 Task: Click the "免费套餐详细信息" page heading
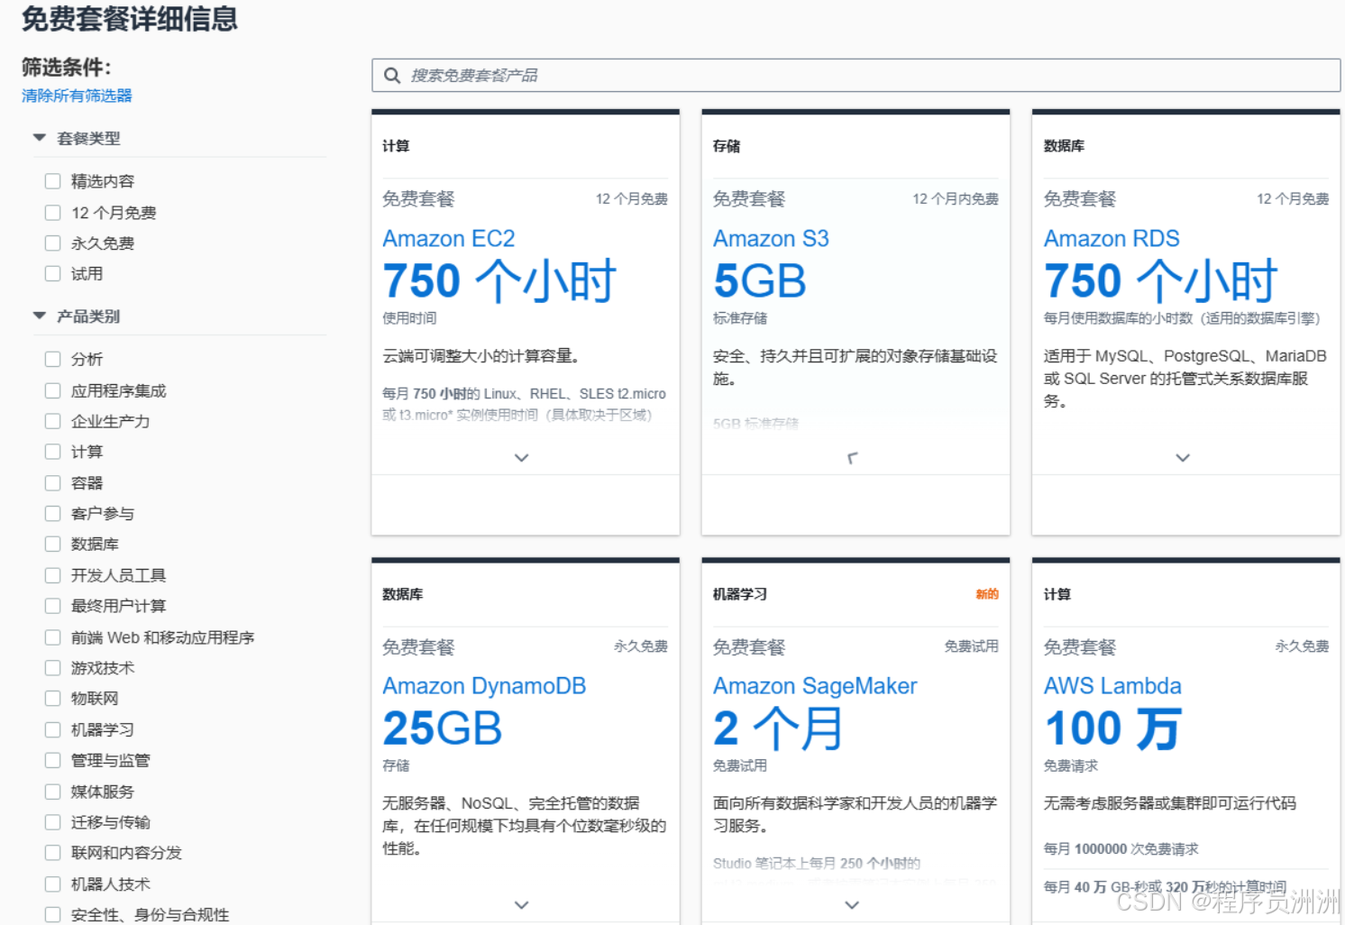click(x=130, y=18)
